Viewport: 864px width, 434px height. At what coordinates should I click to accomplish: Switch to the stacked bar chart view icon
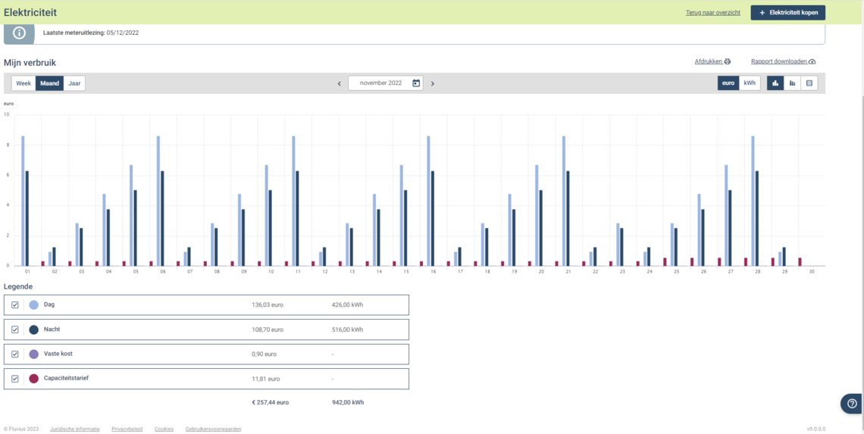pyautogui.click(x=792, y=83)
